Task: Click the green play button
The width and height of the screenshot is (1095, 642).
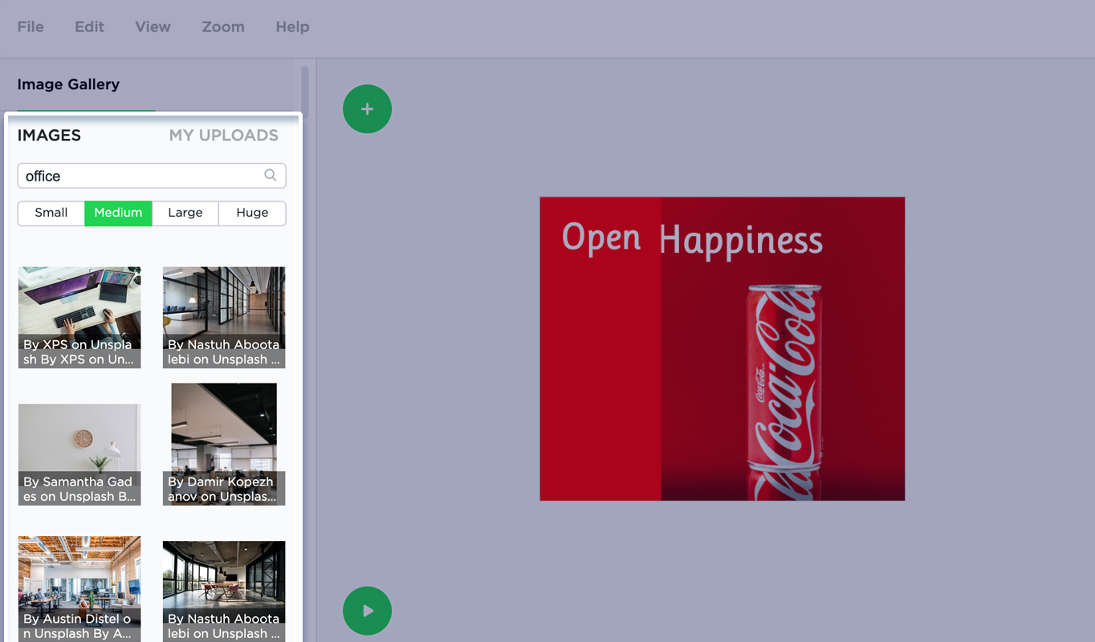Action: point(367,611)
